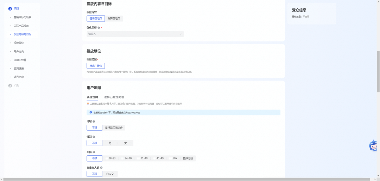
Task: Select 自研落地页 content option
Action: point(114,19)
